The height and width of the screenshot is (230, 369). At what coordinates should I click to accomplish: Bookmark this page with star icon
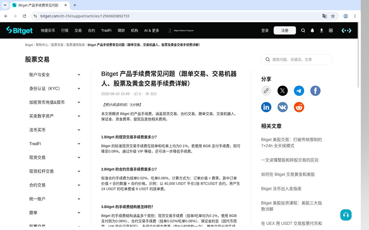[x=333, y=16]
